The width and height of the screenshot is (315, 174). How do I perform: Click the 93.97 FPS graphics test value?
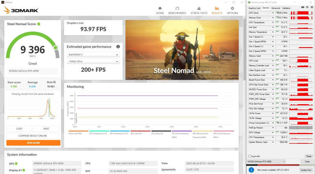pos(93,29)
